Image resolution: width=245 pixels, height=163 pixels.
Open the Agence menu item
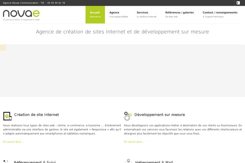pos(118,15)
